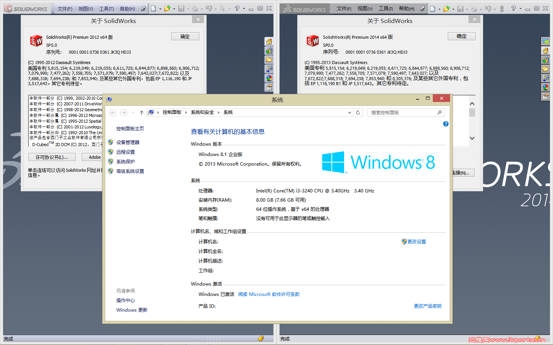Open the Forum chat tab in 2014 task pane
The image size is (553, 345).
pyautogui.click(x=545, y=41)
